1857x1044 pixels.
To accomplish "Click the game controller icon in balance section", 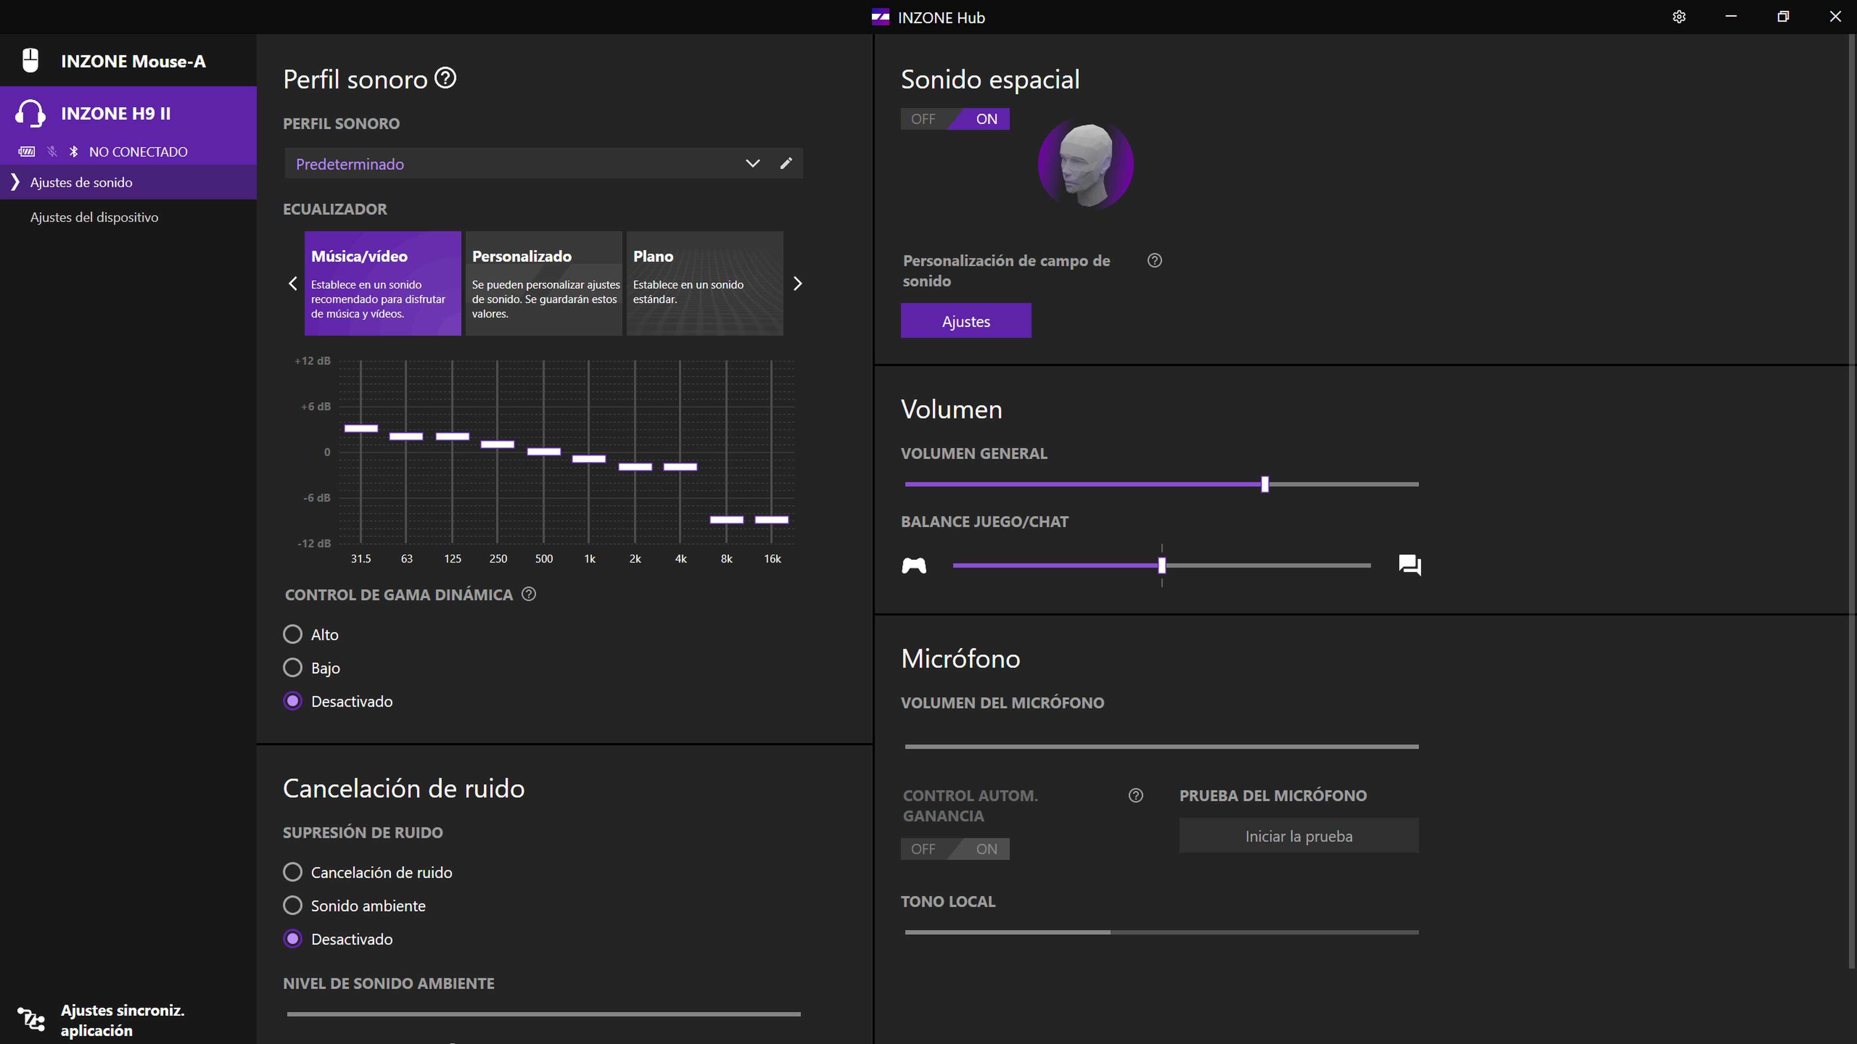I will (914, 565).
